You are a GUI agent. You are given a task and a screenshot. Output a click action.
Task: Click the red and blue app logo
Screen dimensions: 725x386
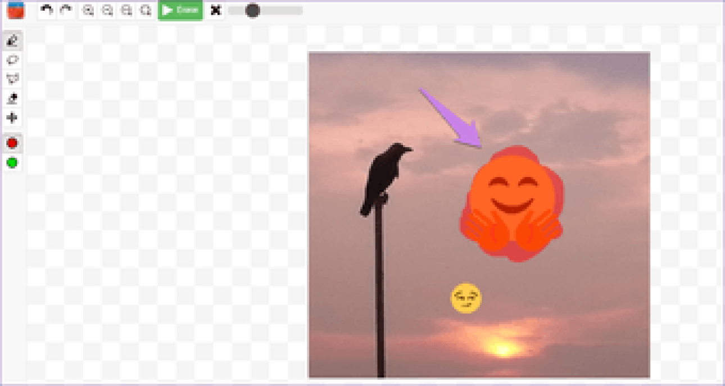click(16, 10)
